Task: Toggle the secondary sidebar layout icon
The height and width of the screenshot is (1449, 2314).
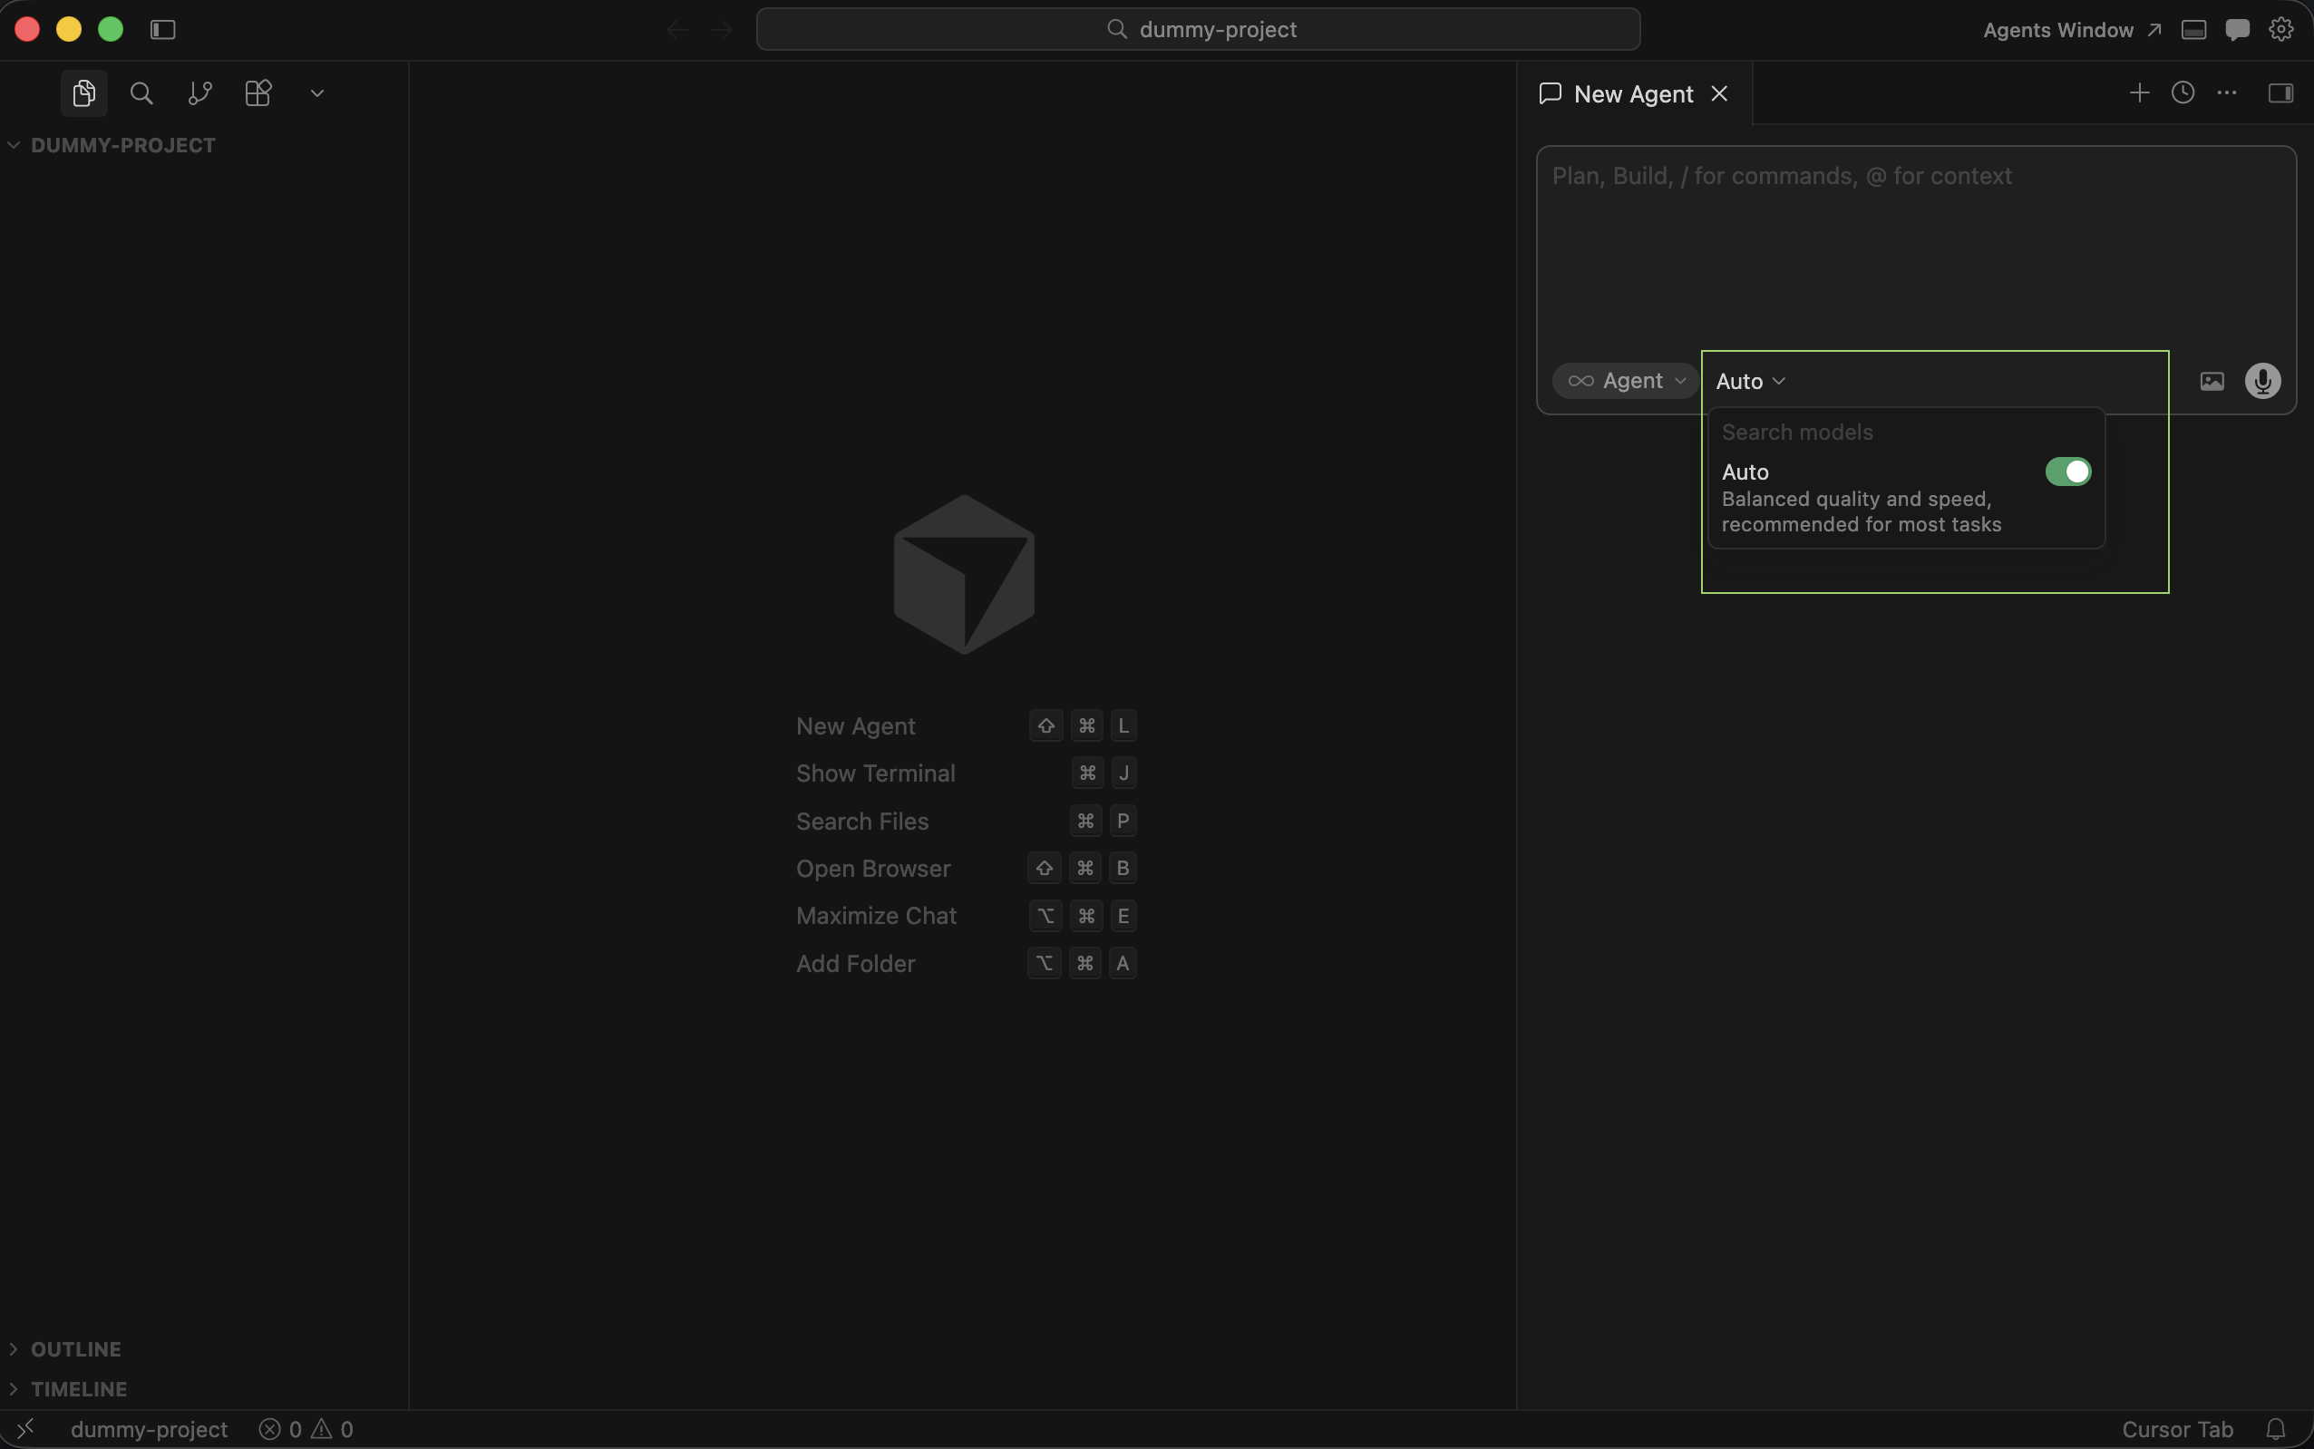Action: pos(2280,93)
